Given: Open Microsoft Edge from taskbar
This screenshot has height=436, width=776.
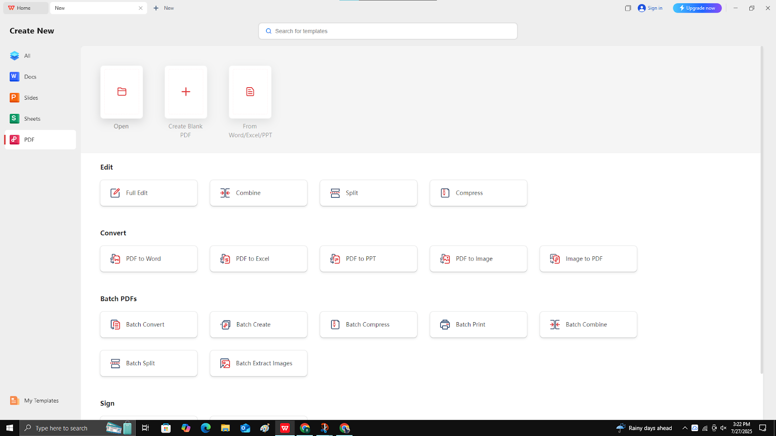Looking at the screenshot, I should pyautogui.click(x=206, y=428).
